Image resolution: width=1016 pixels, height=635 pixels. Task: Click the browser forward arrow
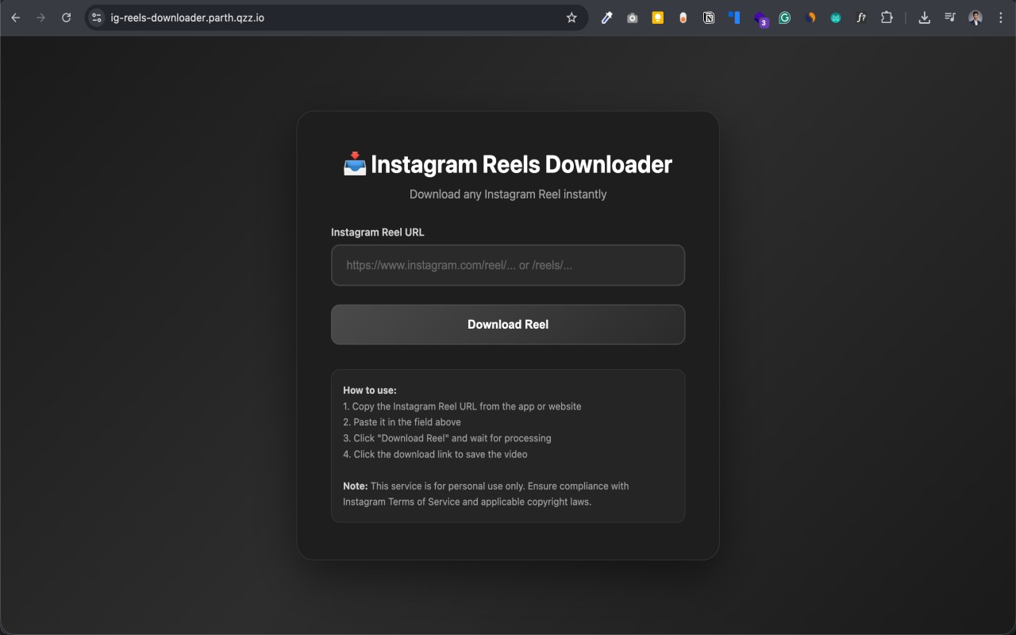pos(41,17)
